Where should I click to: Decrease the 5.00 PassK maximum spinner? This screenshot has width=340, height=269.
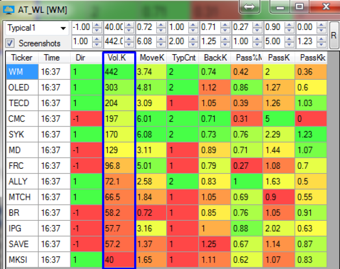click(x=289, y=44)
